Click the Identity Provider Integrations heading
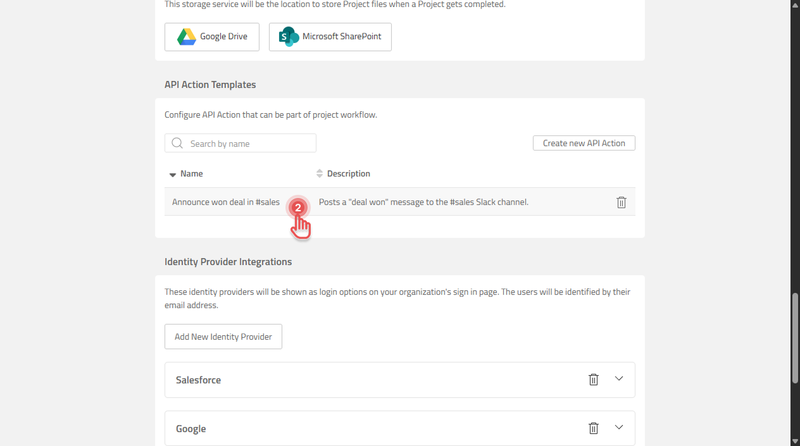This screenshot has height=446, width=800. pos(228,262)
